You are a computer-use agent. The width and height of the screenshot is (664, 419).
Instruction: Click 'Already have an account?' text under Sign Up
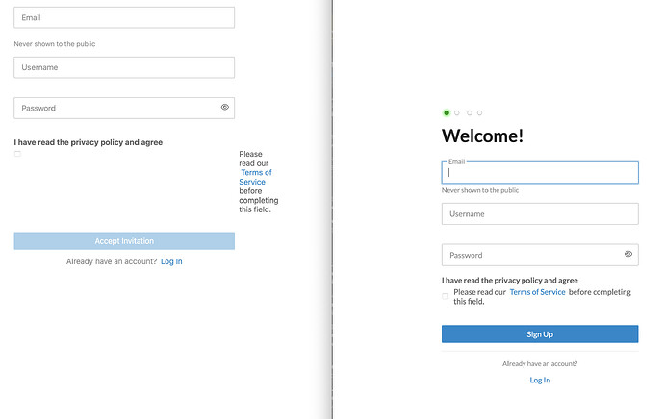click(x=540, y=363)
